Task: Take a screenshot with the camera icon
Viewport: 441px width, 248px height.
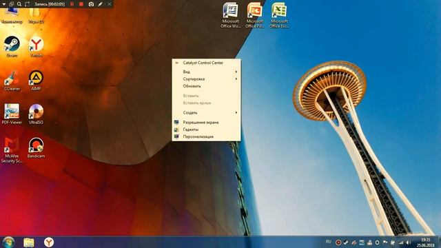Action: pyautogui.click(x=91, y=4)
